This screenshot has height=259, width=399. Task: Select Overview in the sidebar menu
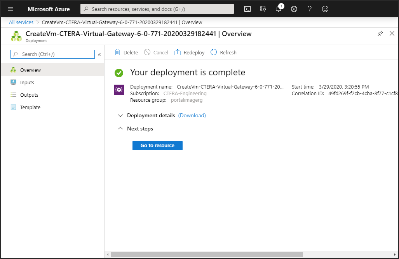pos(53,70)
